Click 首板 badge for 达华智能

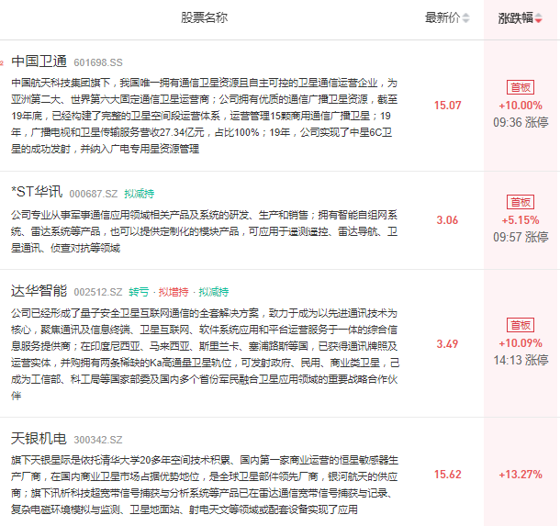coord(521,325)
